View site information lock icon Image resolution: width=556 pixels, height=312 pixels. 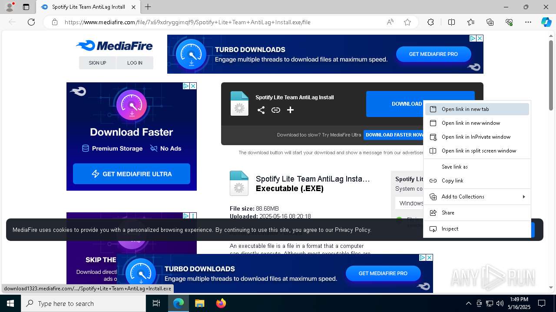pyautogui.click(x=55, y=22)
